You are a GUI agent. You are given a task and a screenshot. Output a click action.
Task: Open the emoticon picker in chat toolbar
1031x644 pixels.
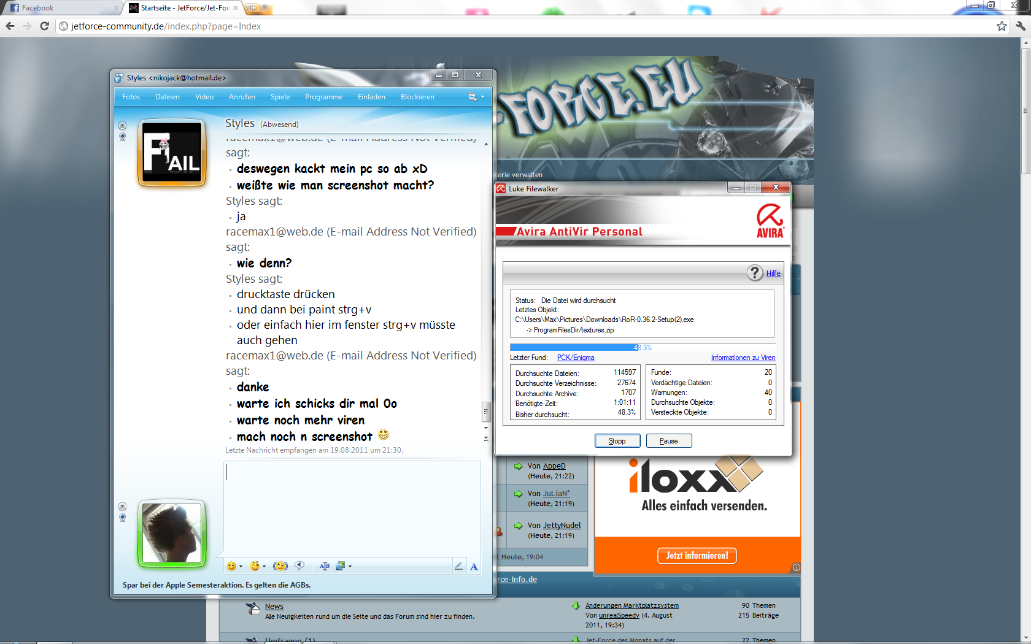(x=231, y=566)
